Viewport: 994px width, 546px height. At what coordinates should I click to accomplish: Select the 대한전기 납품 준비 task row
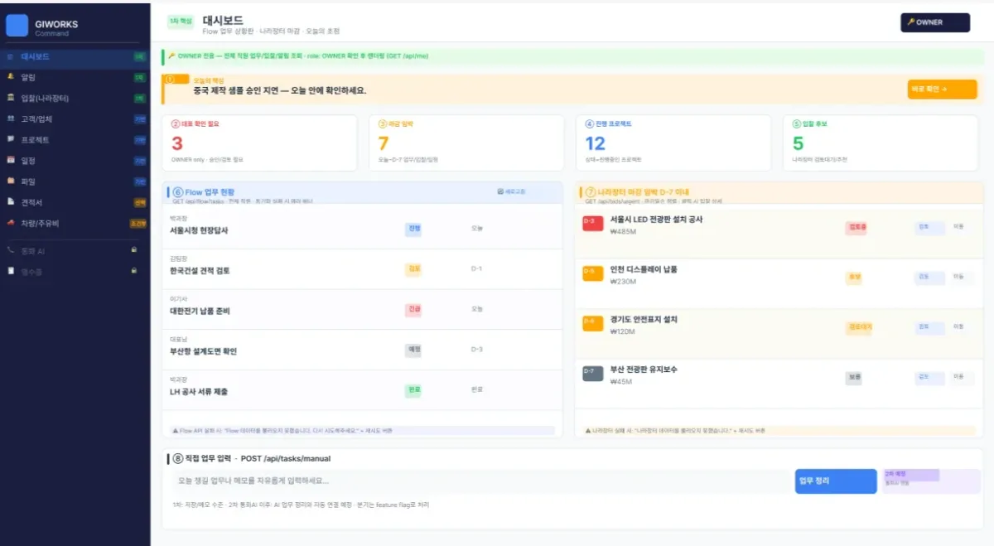click(362, 309)
